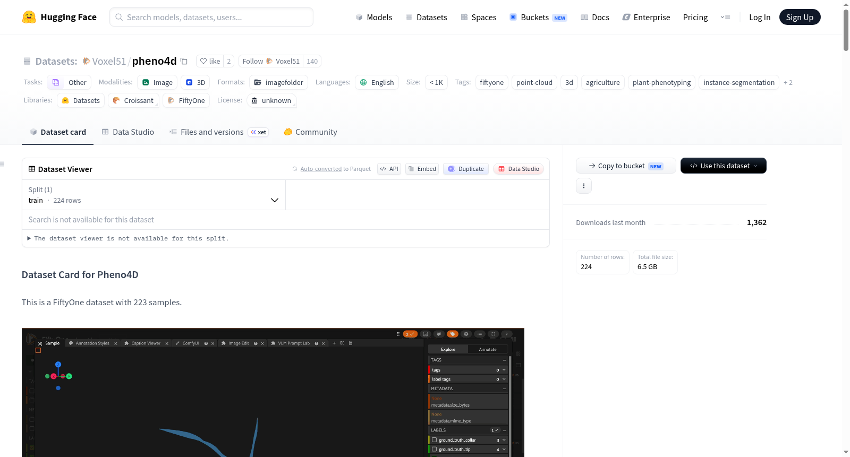Click the API button in Dataset Viewer
The width and height of the screenshot is (850, 457).
[389, 169]
